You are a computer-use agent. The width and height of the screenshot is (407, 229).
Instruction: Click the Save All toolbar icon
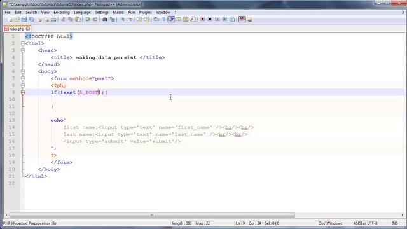pos(31,19)
